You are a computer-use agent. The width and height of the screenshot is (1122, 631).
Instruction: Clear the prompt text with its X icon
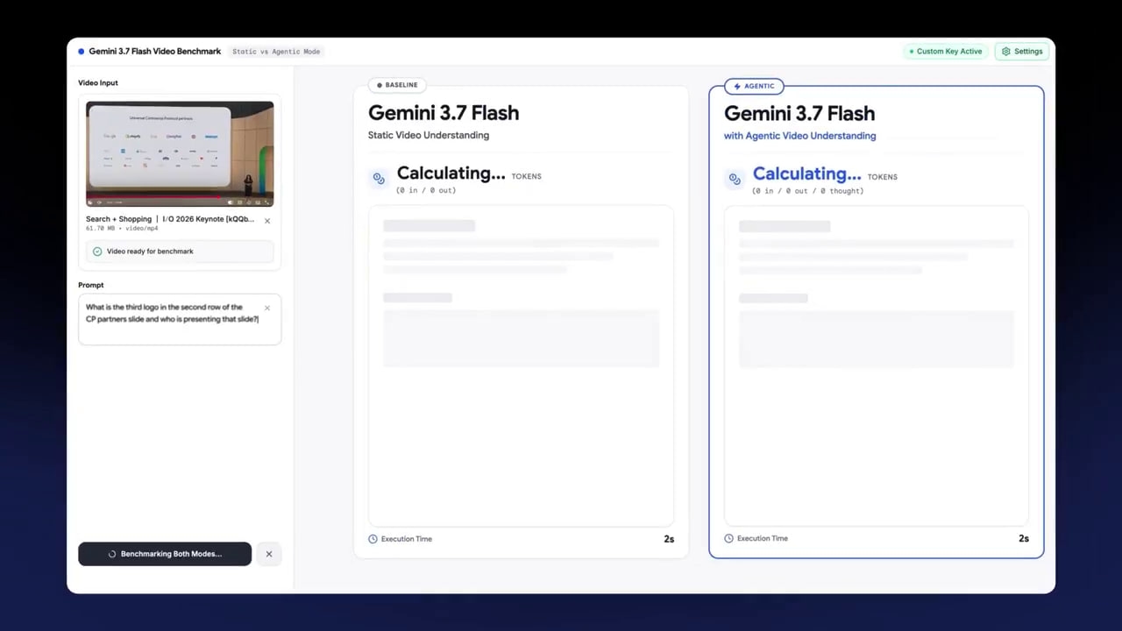pos(267,308)
